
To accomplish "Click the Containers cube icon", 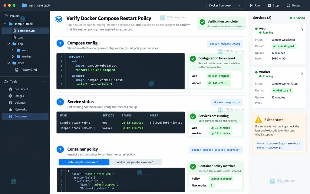I will click(x=11, y=89).
